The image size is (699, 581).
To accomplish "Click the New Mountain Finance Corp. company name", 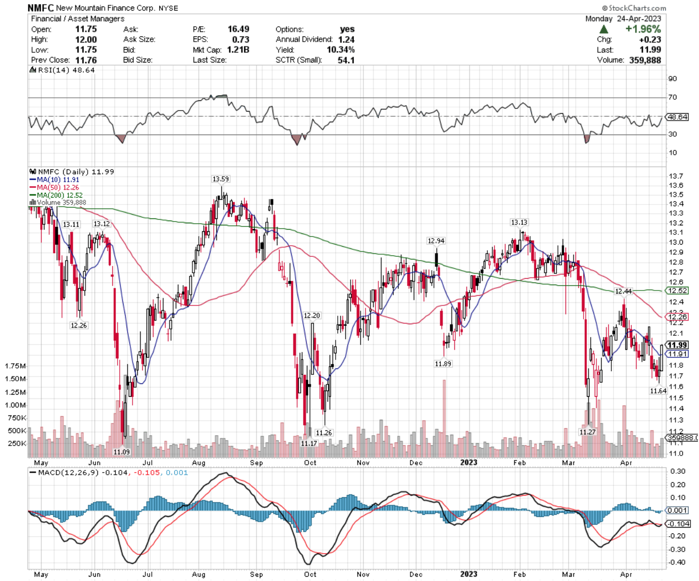I will pos(106,8).
